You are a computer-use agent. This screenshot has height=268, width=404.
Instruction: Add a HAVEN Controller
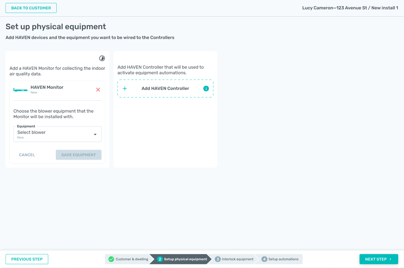(x=165, y=88)
